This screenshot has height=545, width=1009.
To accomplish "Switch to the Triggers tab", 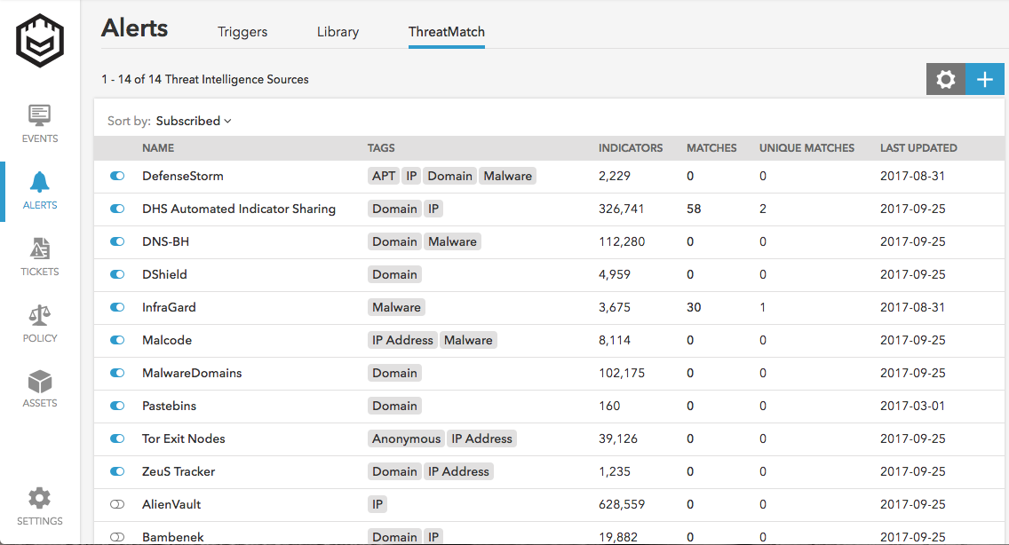I will 242,32.
